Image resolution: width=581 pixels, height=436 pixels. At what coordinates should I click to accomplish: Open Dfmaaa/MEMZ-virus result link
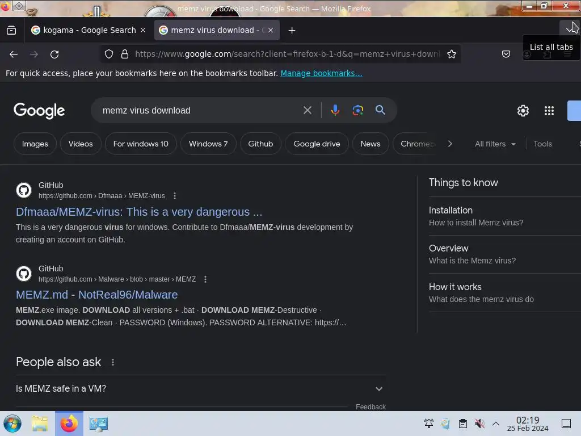tap(139, 212)
